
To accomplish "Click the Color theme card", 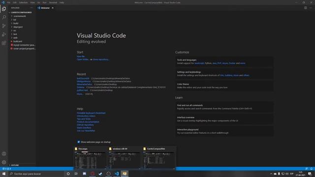I will pyautogui.click(x=224, y=86).
